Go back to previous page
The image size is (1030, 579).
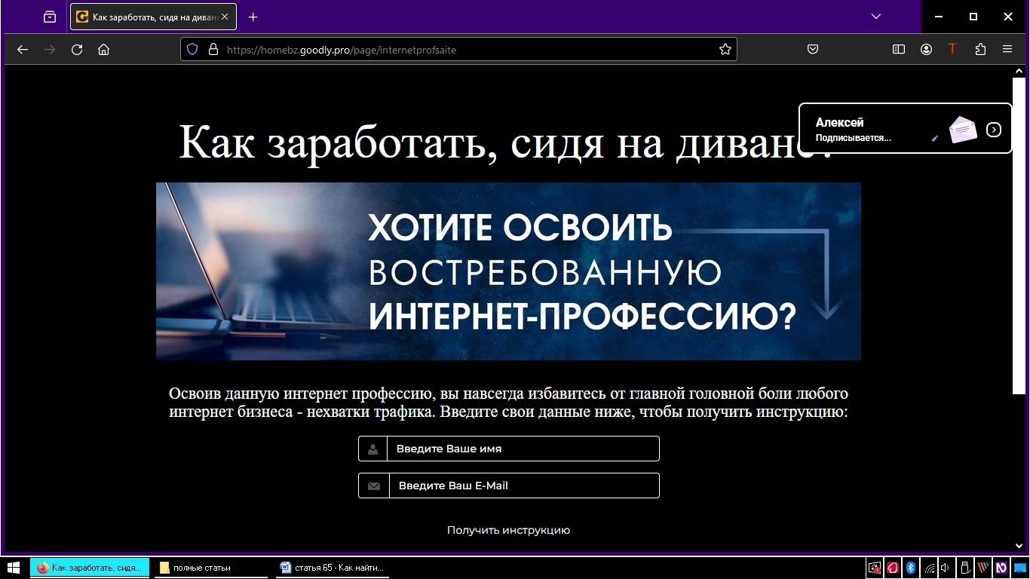coord(23,50)
